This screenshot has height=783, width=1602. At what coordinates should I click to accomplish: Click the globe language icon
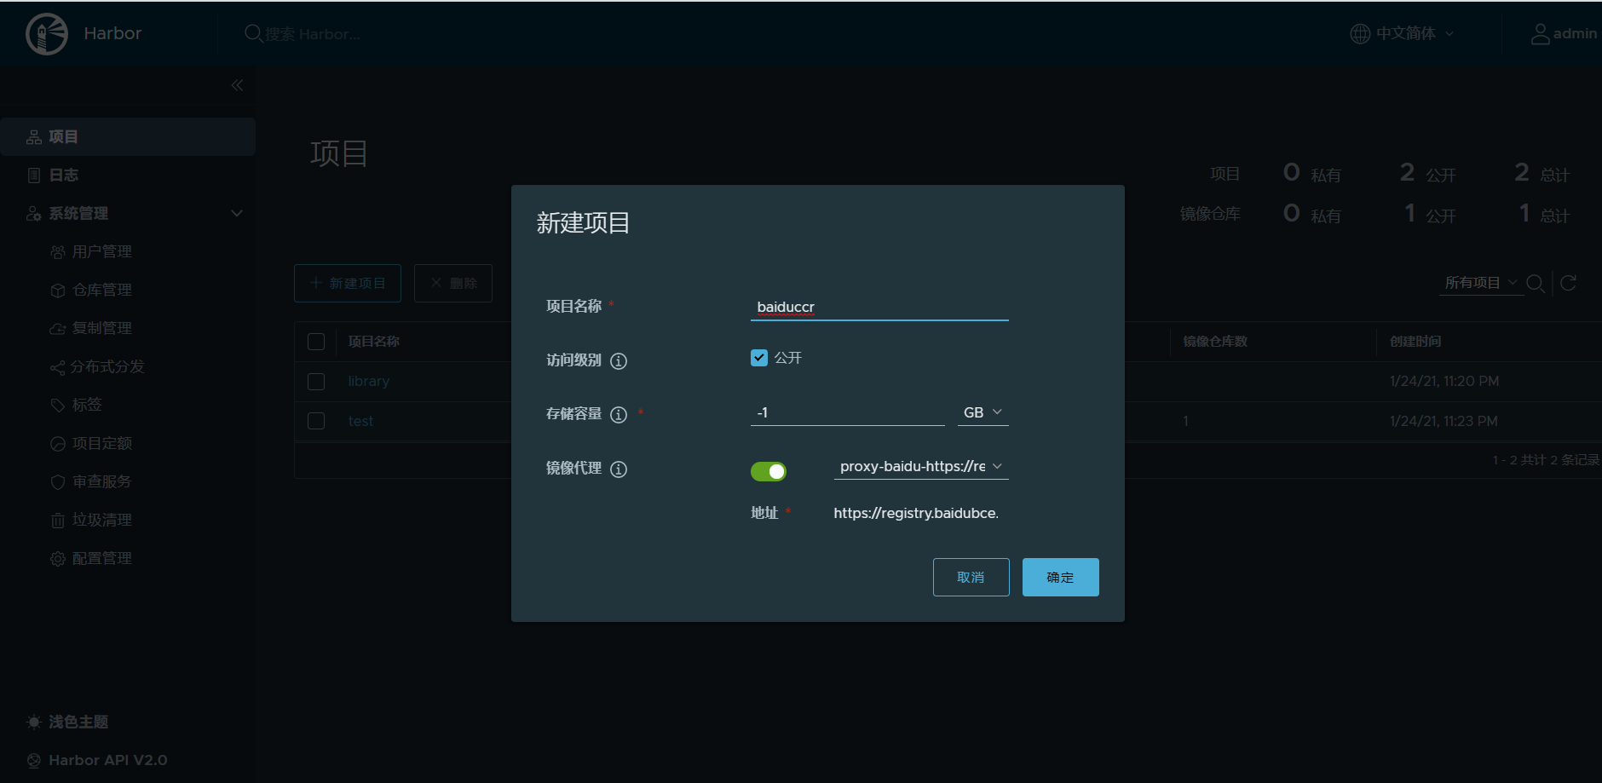click(x=1360, y=33)
